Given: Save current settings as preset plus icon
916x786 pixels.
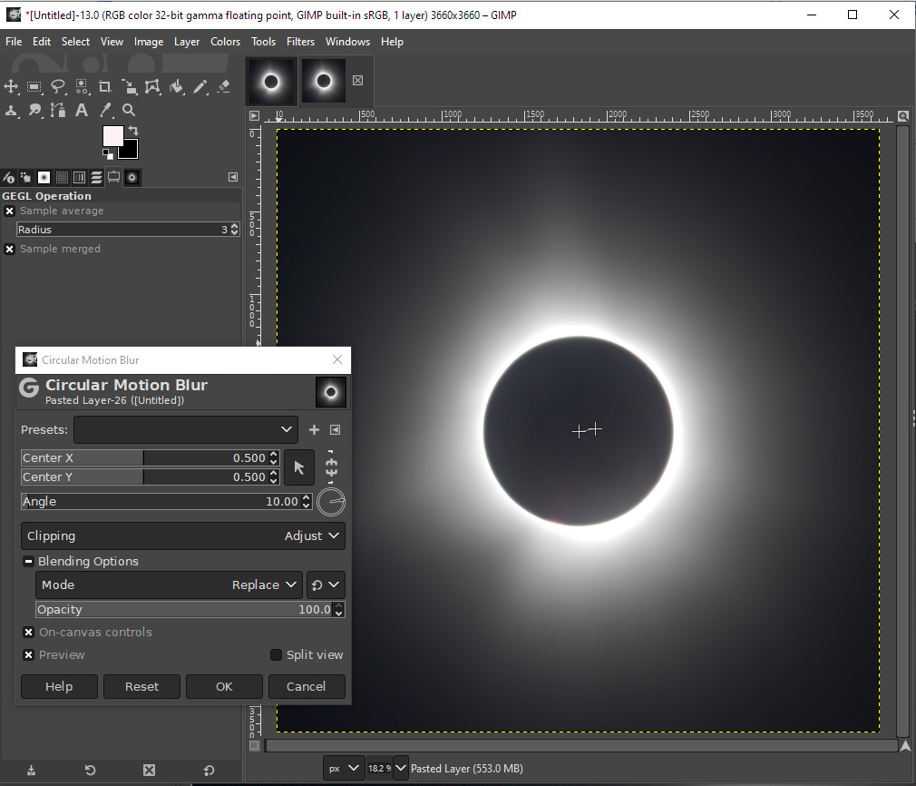Looking at the screenshot, I should click(x=315, y=430).
